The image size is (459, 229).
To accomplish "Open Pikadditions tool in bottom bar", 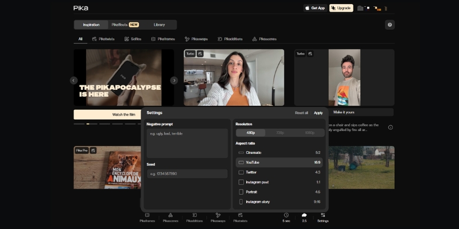I will tap(195, 218).
